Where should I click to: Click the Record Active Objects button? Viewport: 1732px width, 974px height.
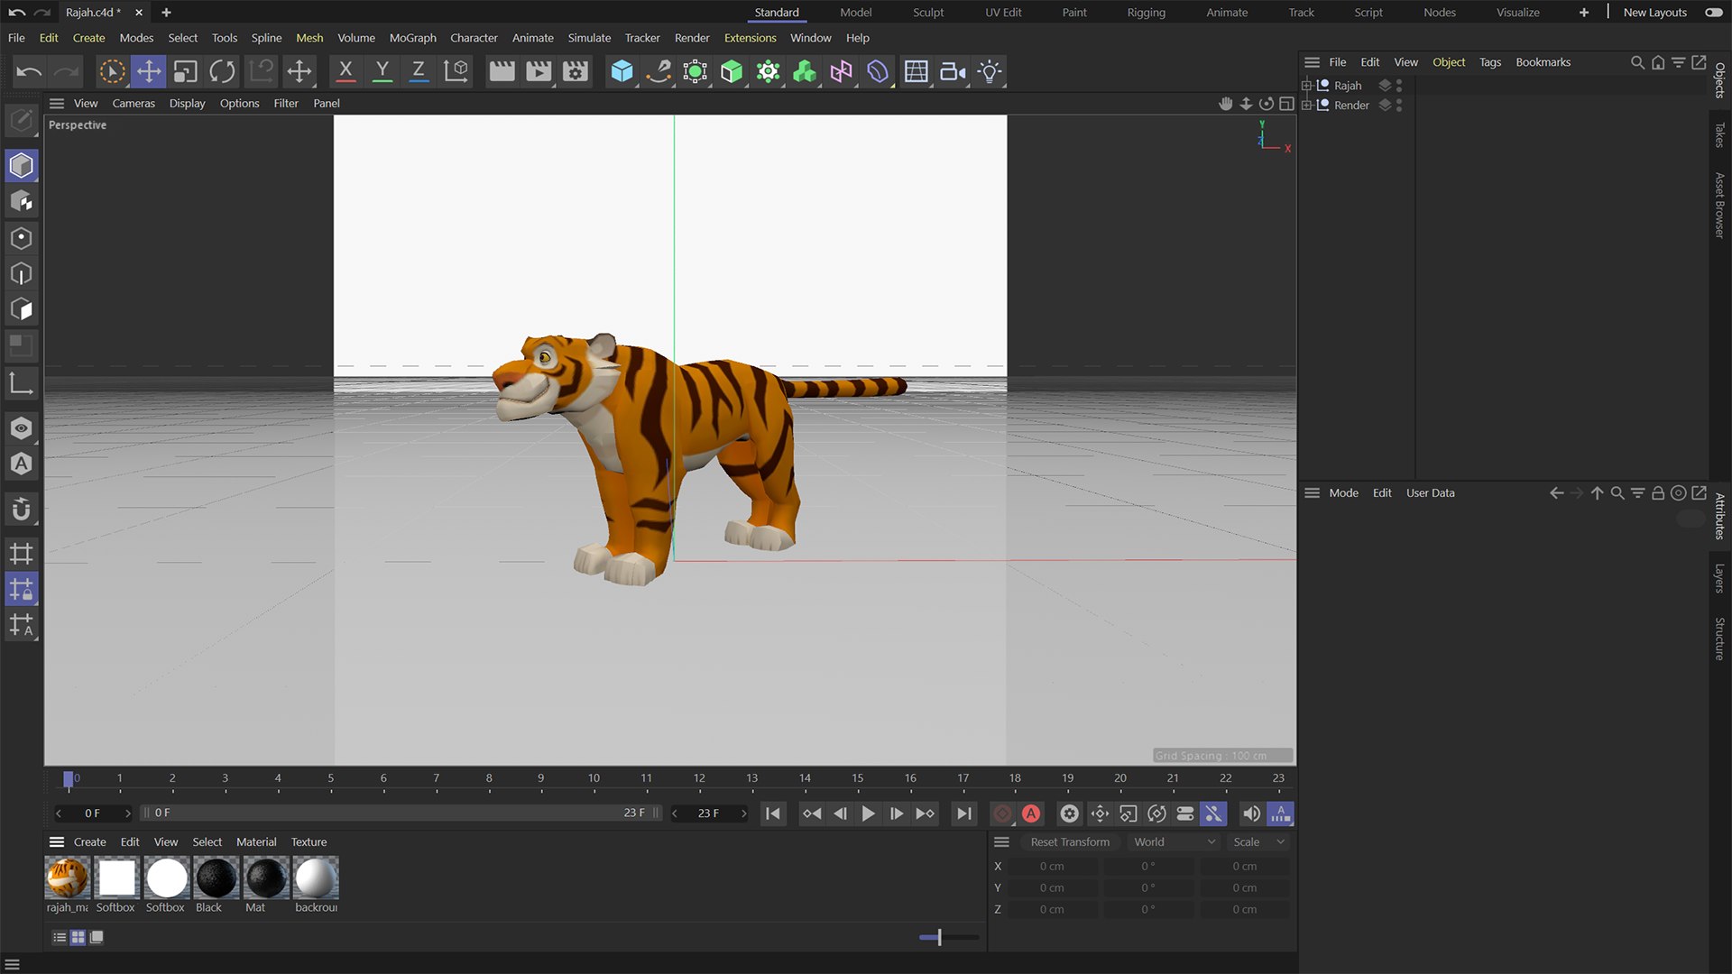1002,813
